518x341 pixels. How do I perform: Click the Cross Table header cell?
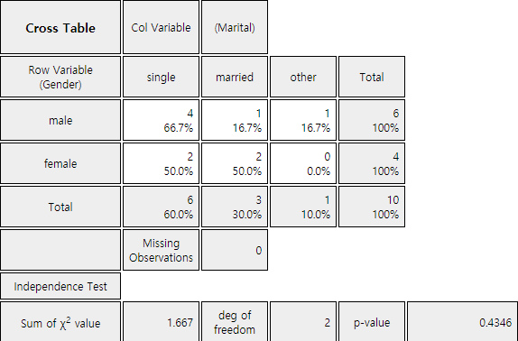(60, 27)
